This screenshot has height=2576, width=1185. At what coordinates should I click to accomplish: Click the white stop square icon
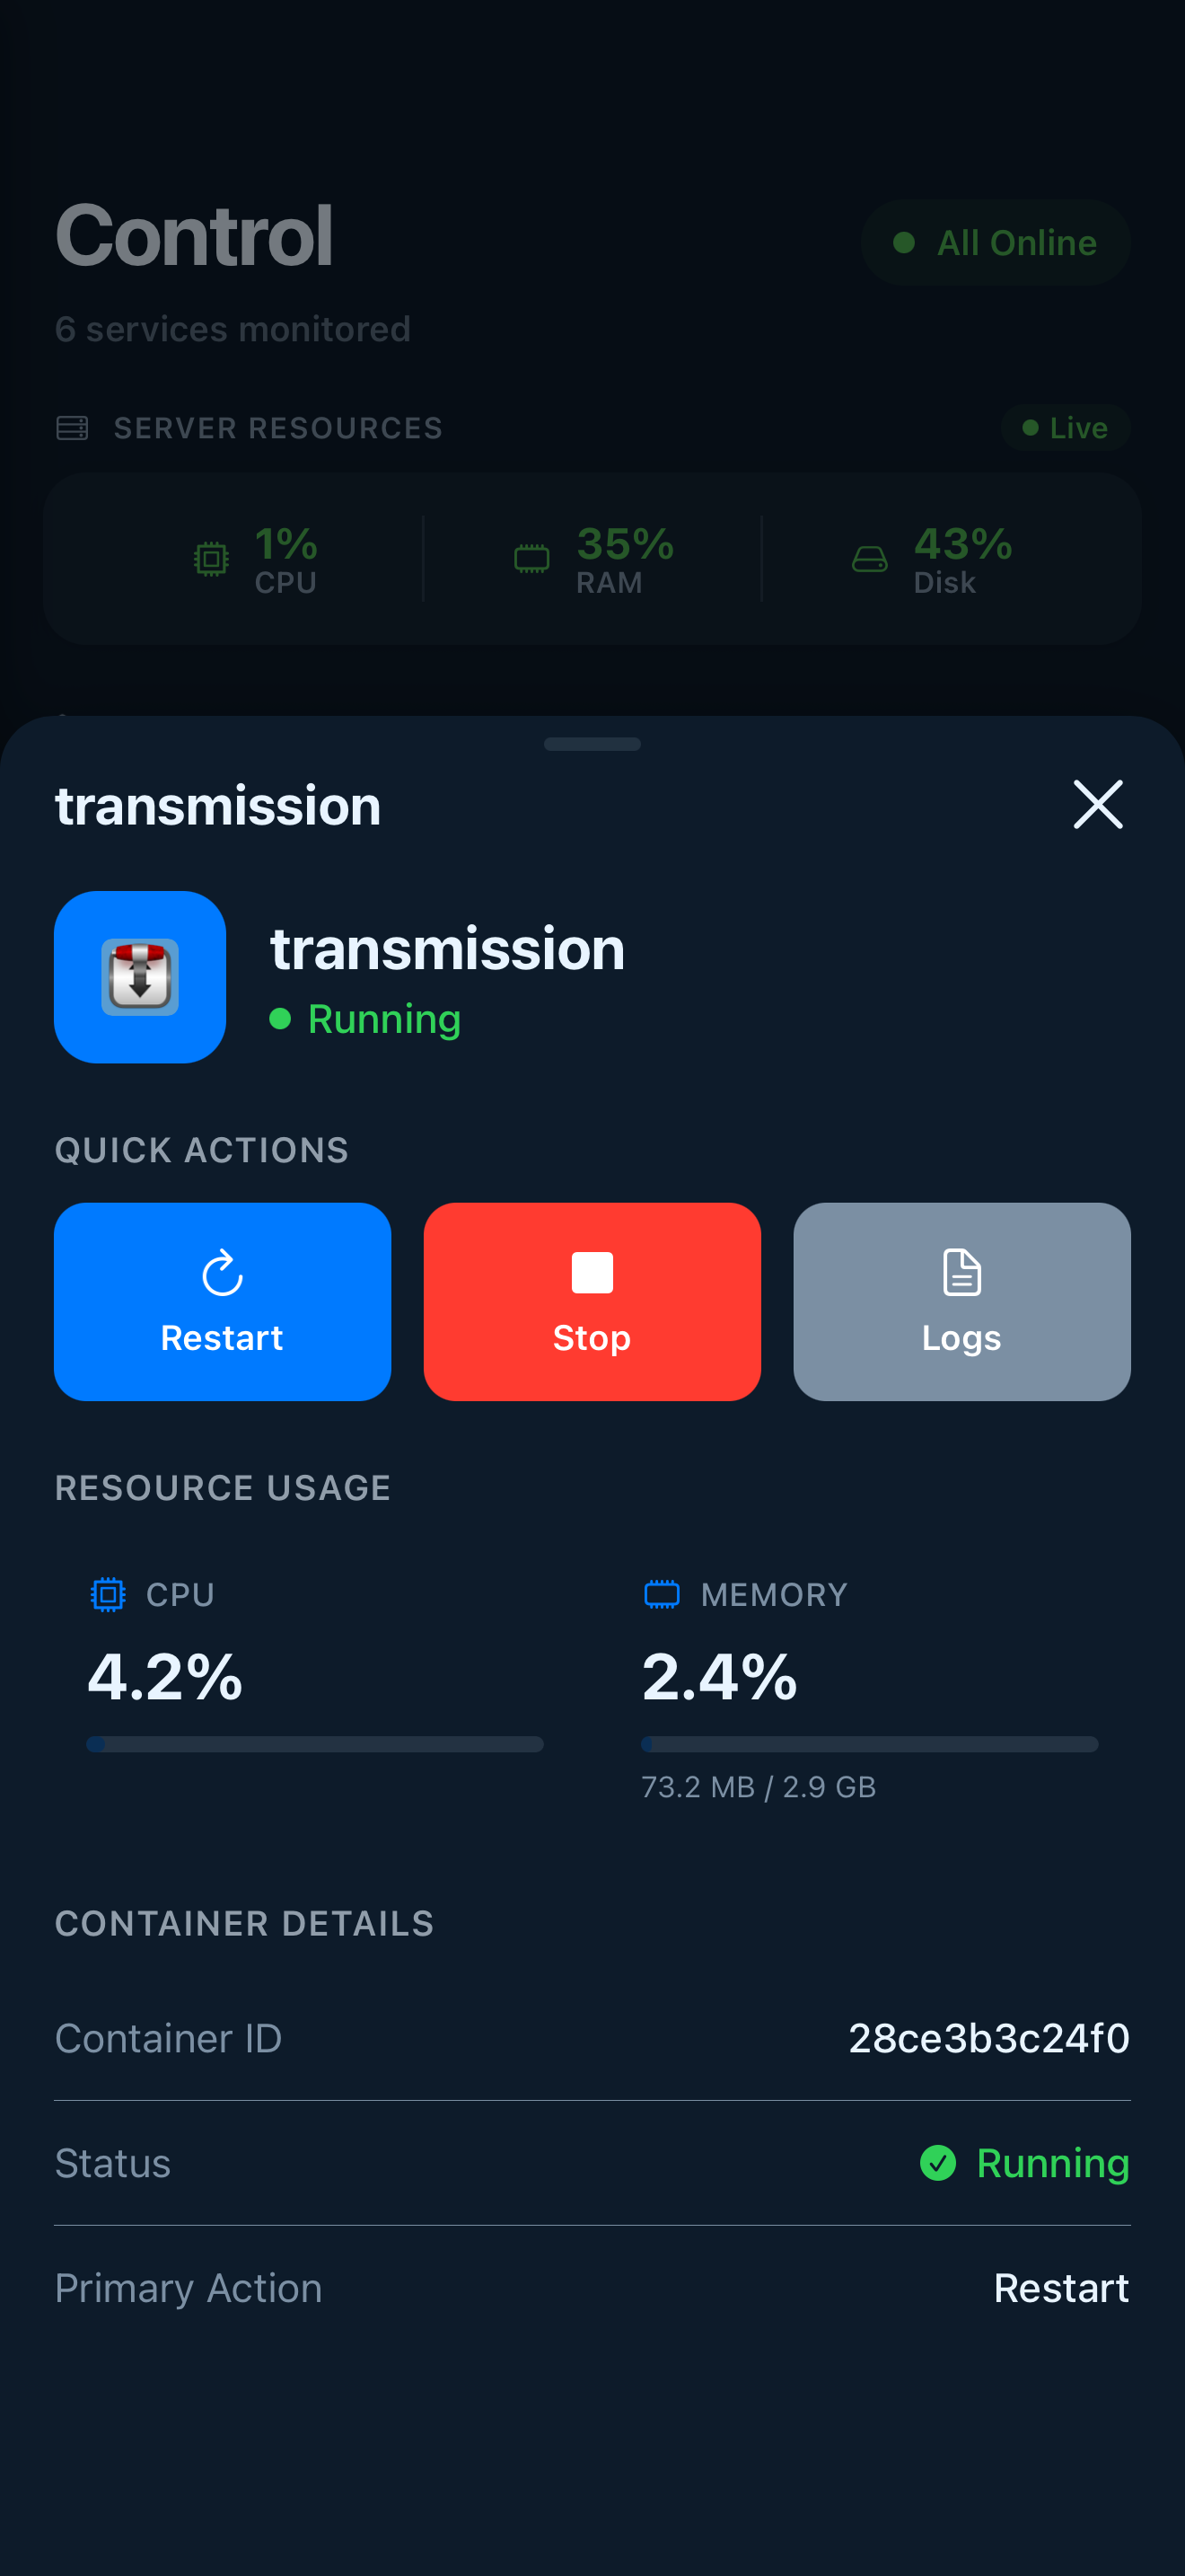(x=591, y=1273)
